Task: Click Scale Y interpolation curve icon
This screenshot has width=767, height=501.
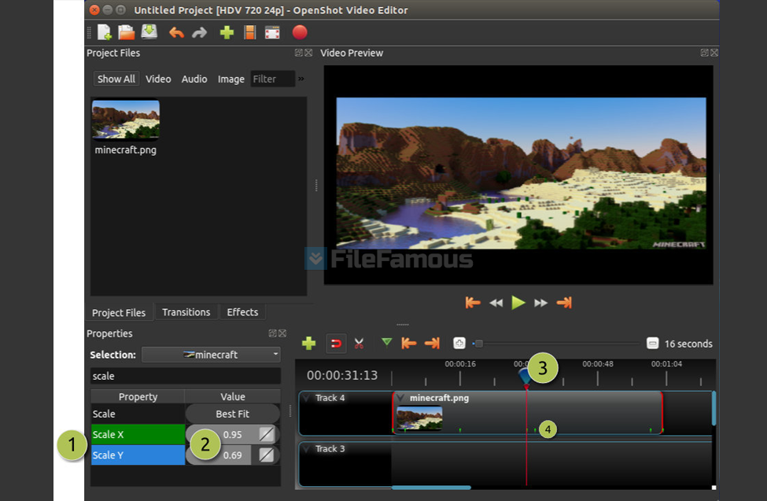Action: coord(267,455)
